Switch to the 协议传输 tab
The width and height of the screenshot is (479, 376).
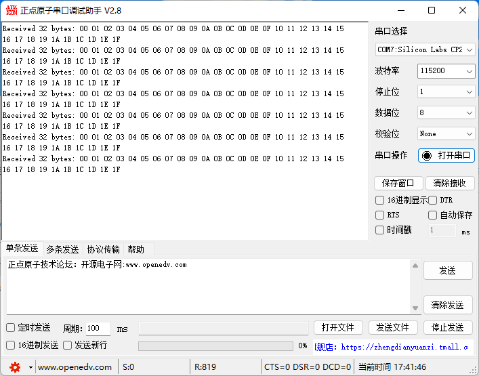click(103, 249)
